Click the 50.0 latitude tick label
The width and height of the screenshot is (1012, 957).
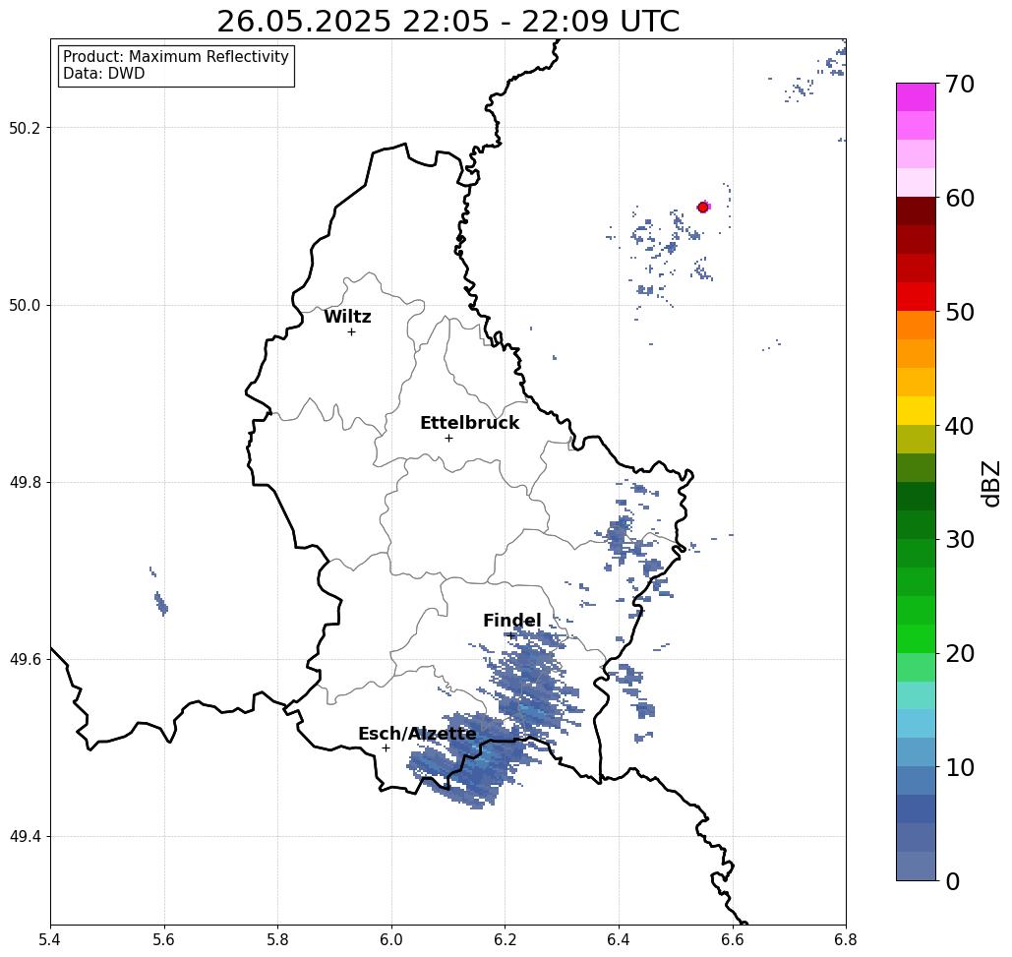(25, 305)
